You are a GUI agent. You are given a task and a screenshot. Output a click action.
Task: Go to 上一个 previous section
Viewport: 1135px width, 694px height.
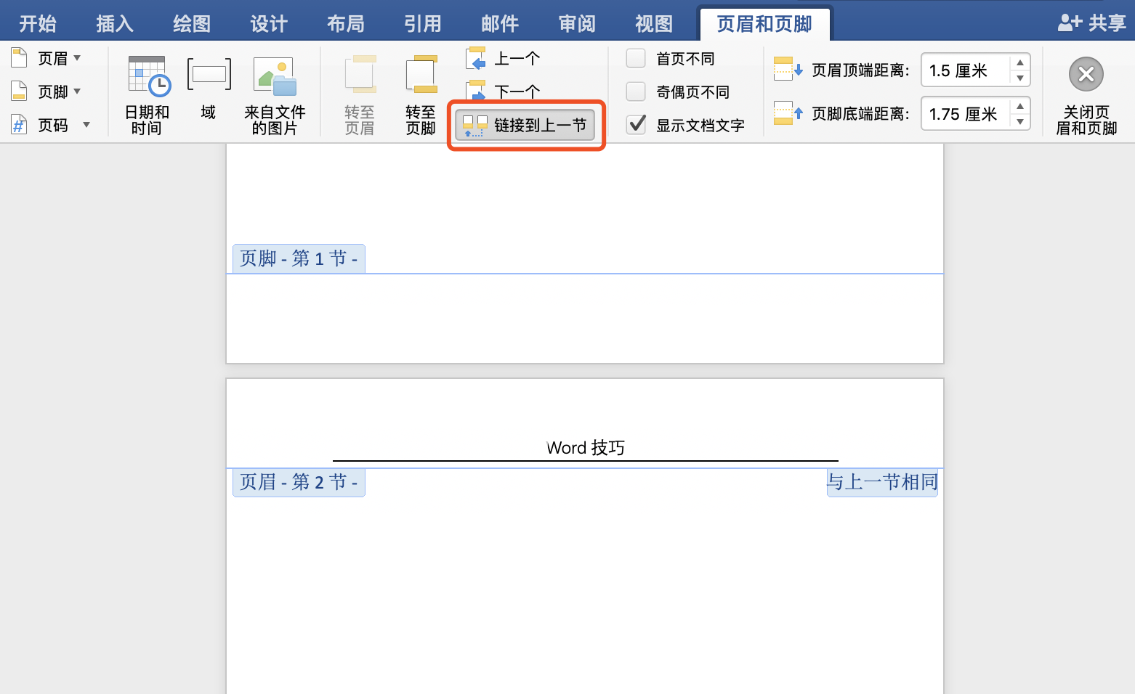(x=503, y=58)
